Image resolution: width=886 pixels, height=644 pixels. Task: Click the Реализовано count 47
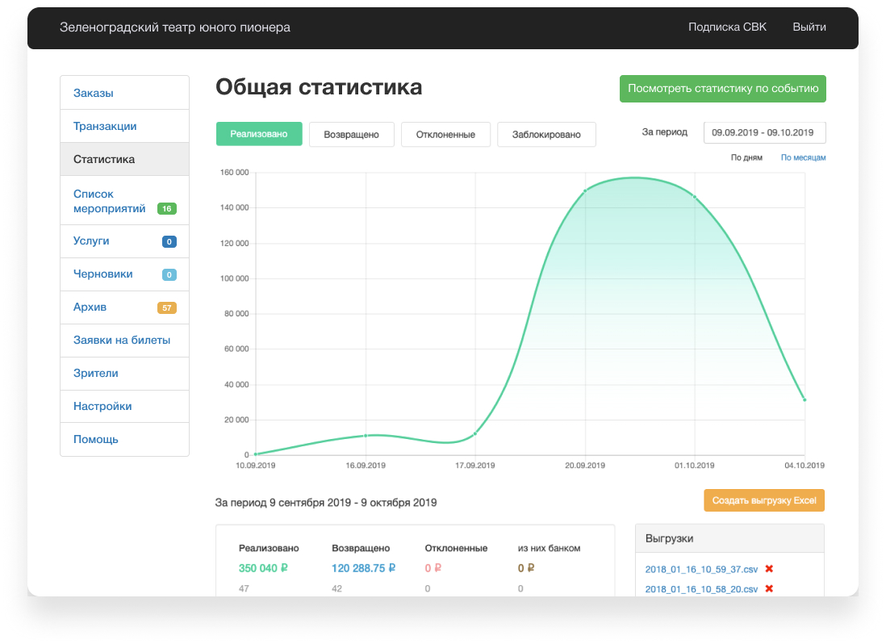coord(244,588)
